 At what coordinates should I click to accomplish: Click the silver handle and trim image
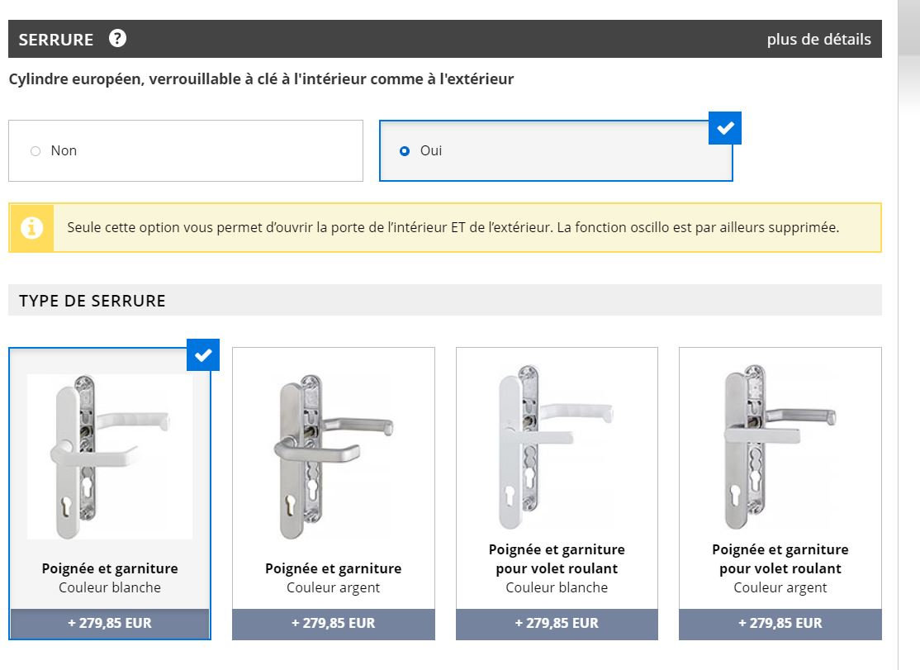click(x=333, y=456)
